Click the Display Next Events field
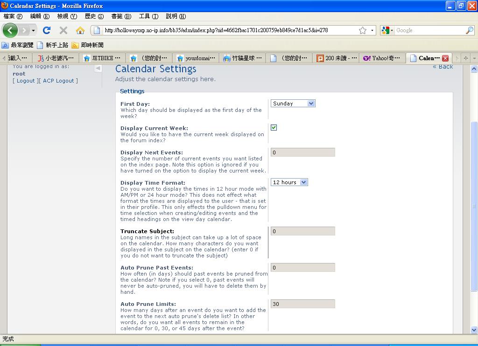The height and width of the screenshot is (346, 478). (x=302, y=152)
